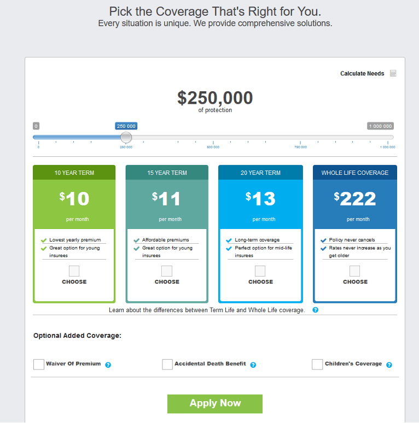Open Accidental Death Benefit help icon

[x=253, y=365]
